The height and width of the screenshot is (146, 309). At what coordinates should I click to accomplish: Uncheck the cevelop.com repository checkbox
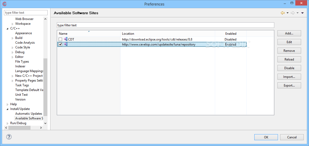point(60,44)
